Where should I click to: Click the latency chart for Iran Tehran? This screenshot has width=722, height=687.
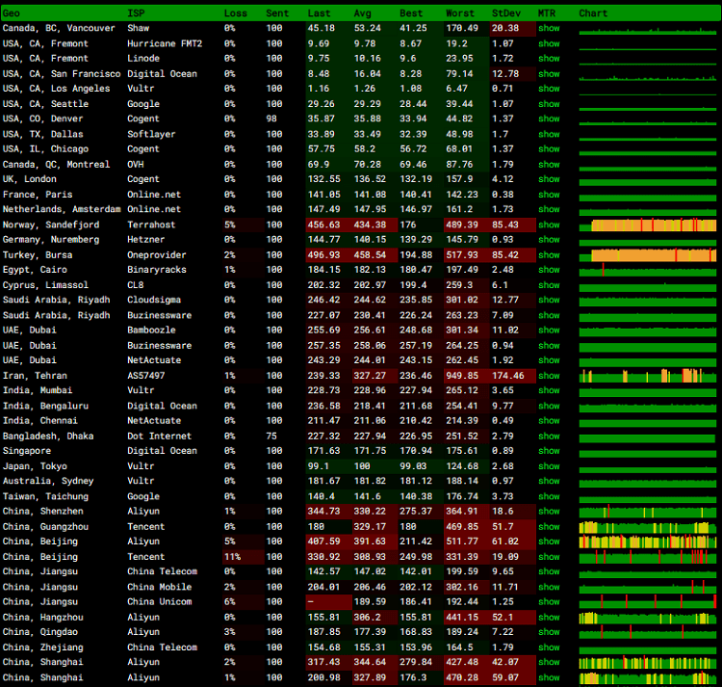pyautogui.click(x=648, y=376)
